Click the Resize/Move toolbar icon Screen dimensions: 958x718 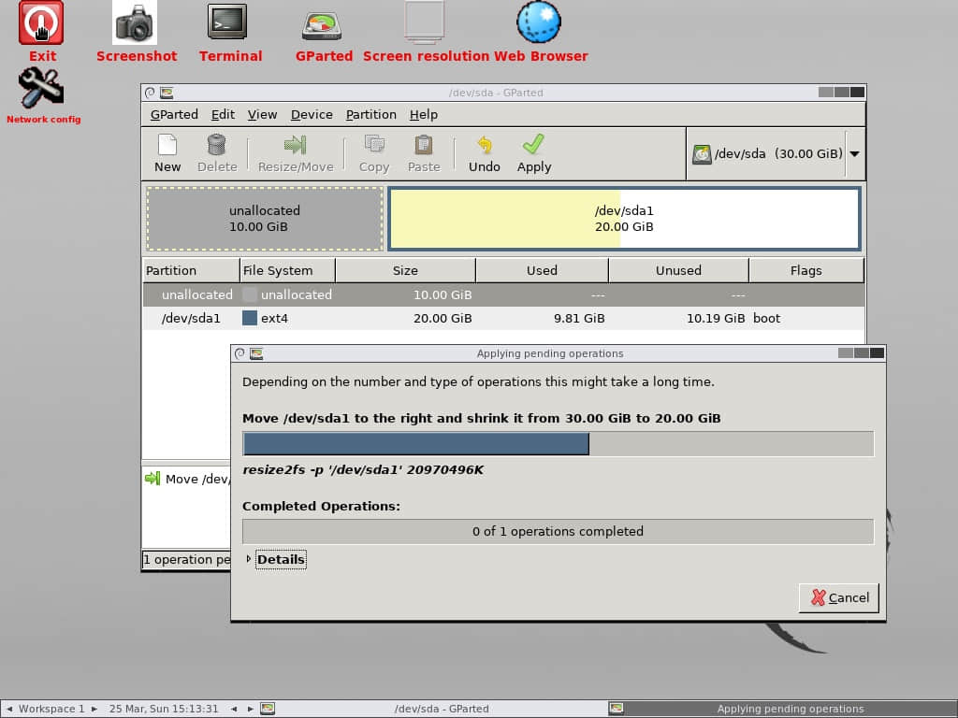click(x=295, y=145)
